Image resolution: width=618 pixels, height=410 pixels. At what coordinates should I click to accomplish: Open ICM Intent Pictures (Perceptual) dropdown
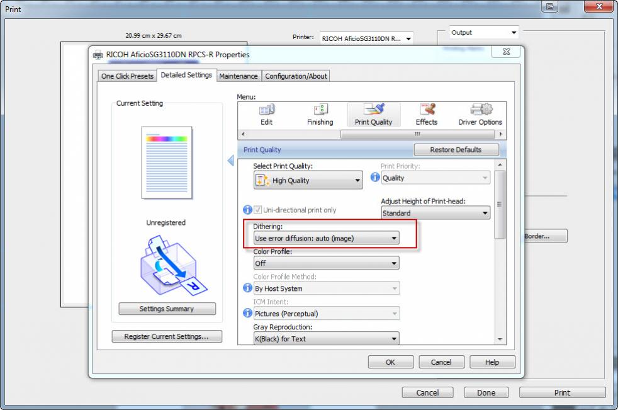click(x=327, y=314)
